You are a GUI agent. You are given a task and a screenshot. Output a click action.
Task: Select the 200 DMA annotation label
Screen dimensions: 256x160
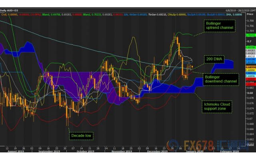coord(214,58)
